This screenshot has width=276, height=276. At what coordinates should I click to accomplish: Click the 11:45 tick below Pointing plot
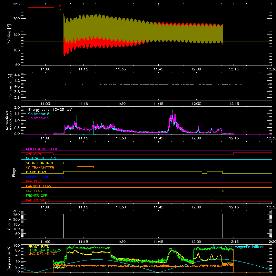click(158, 69)
